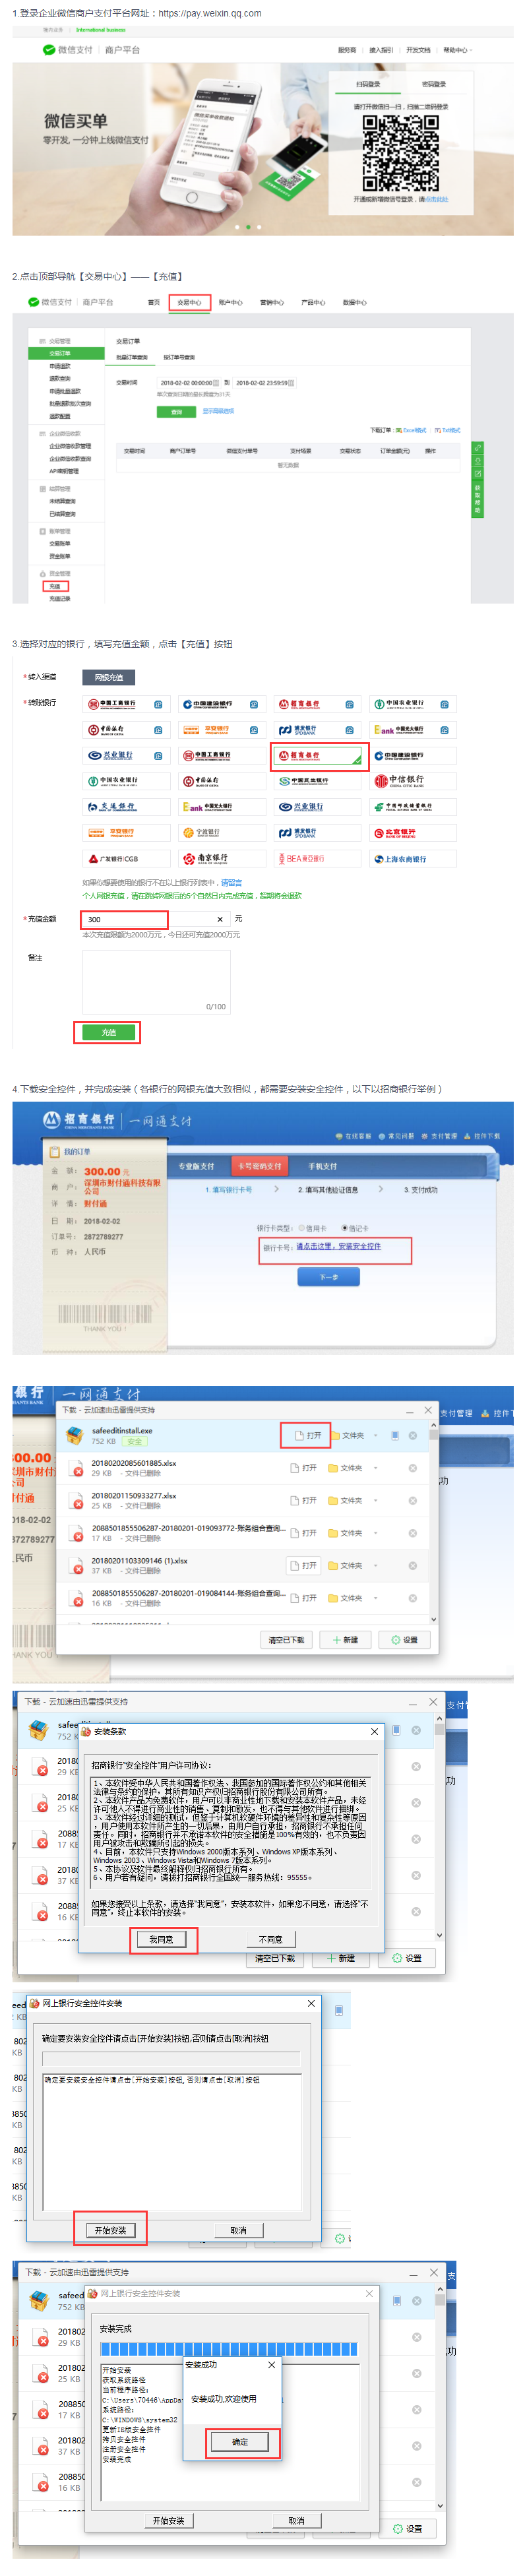Click the 充值 sidebar menu item
Screen dimensions: 525x2576
pyautogui.click(x=55, y=586)
